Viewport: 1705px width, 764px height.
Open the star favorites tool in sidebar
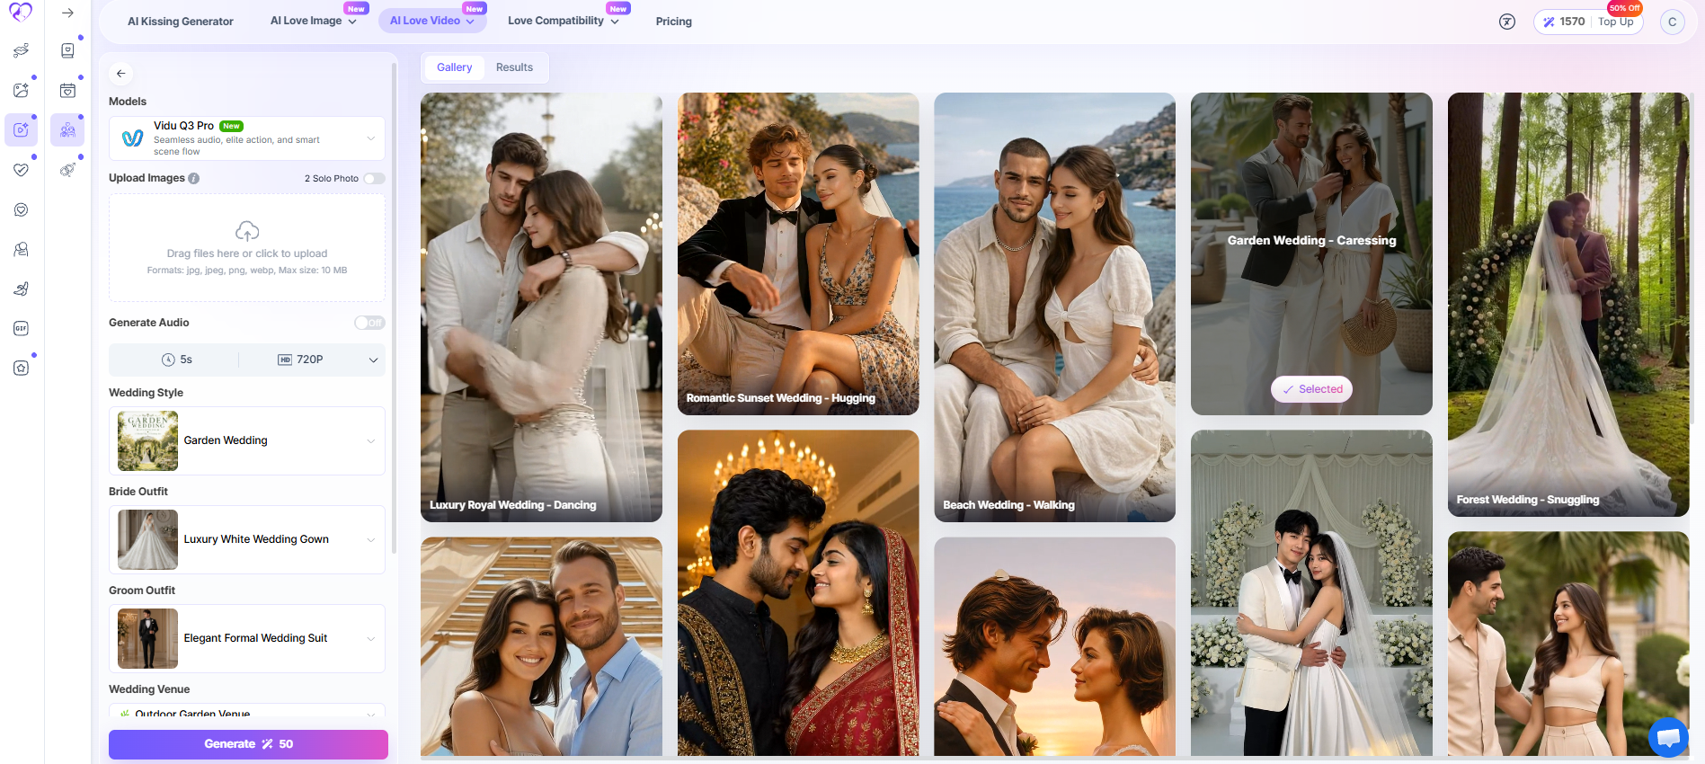22,368
